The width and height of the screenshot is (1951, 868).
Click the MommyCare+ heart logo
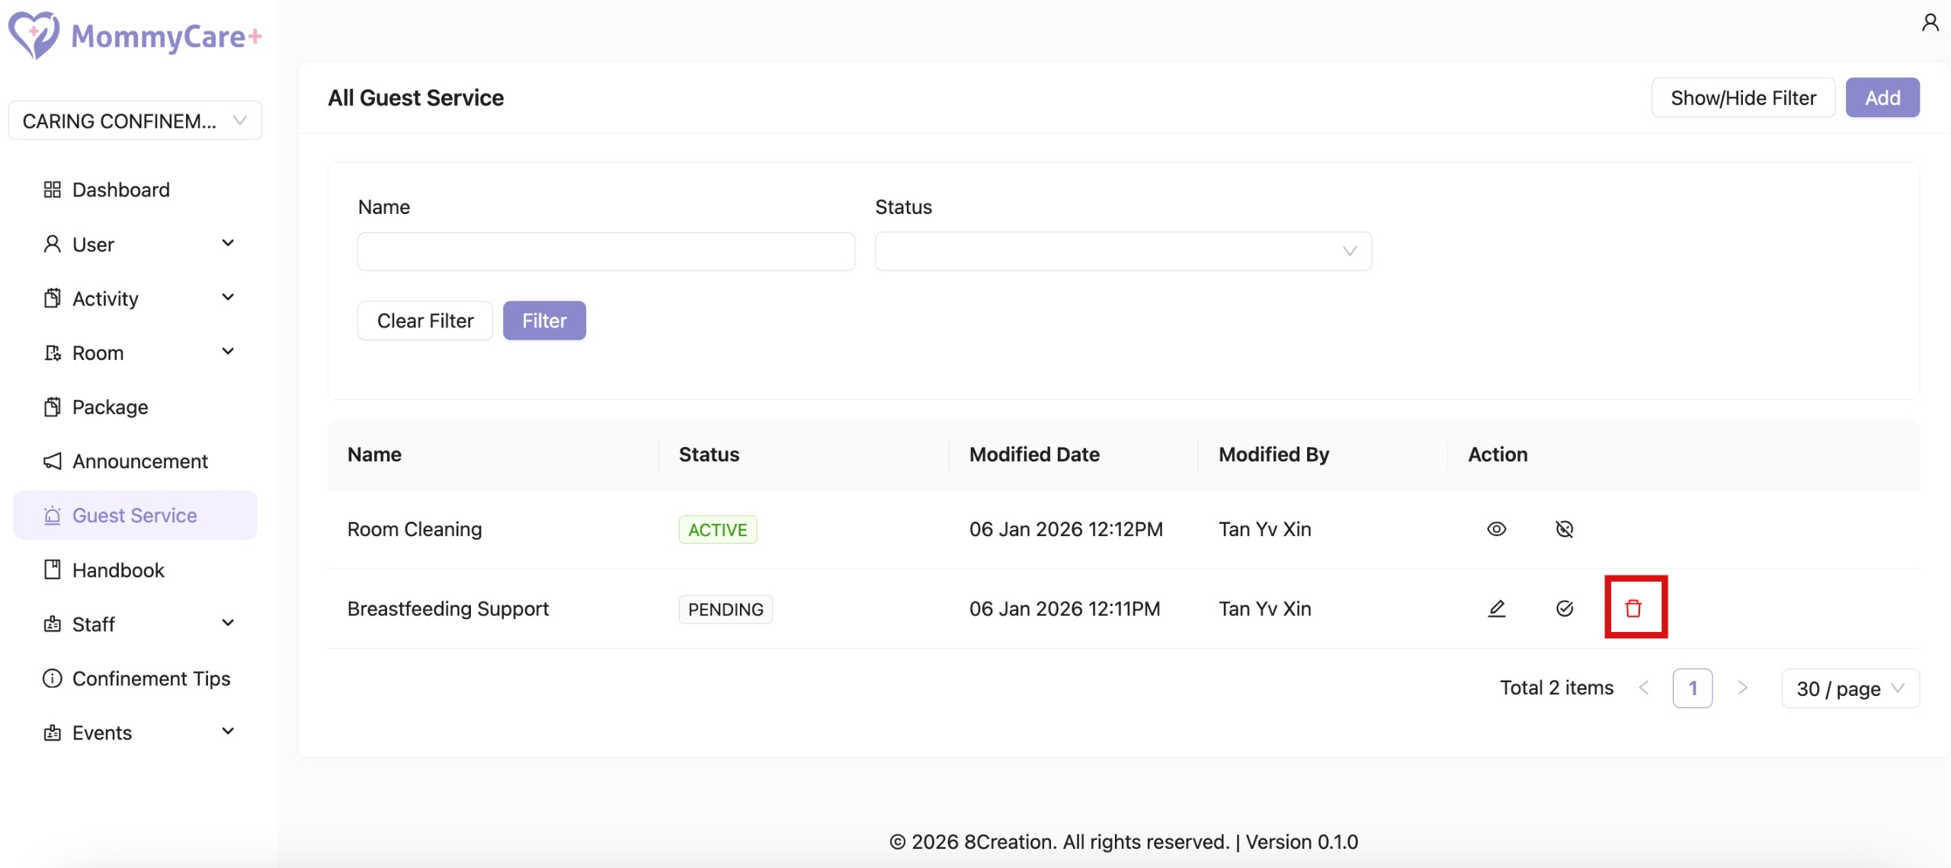point(34,35)
